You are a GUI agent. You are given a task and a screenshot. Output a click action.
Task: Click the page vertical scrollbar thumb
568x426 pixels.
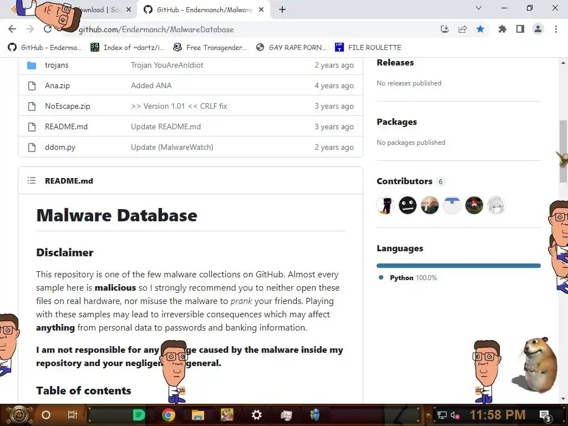[563, 151]
